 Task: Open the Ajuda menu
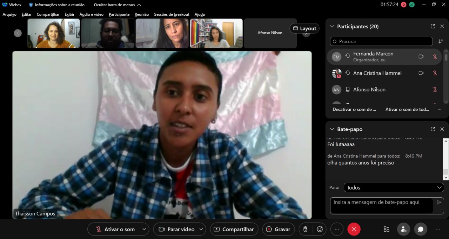200,14
